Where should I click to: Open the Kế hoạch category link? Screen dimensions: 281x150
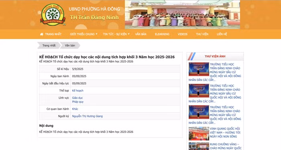77,91
